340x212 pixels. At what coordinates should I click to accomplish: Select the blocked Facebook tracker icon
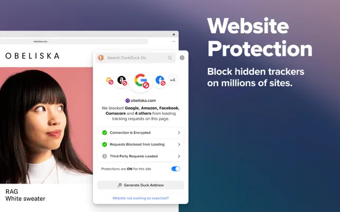click(x=160, y=81)
